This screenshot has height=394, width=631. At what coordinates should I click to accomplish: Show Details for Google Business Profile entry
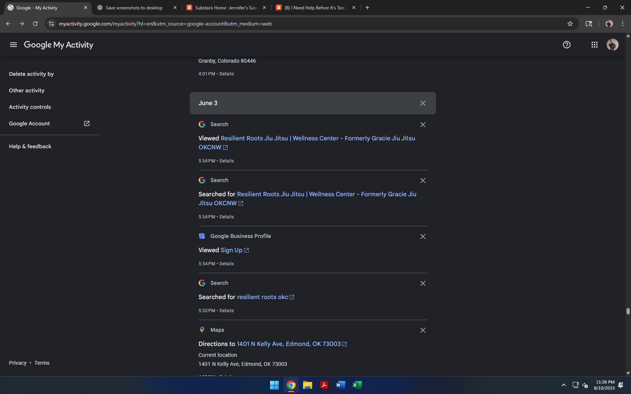click(226, 264)
